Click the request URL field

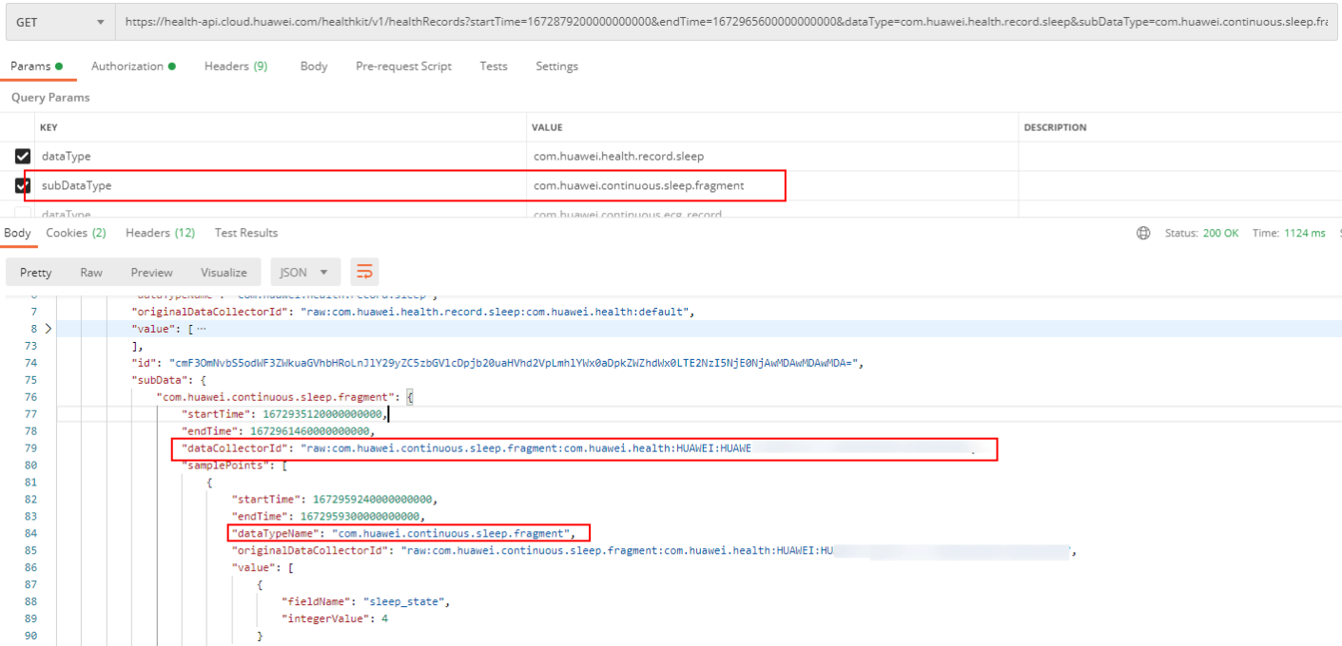coord(726,21)
